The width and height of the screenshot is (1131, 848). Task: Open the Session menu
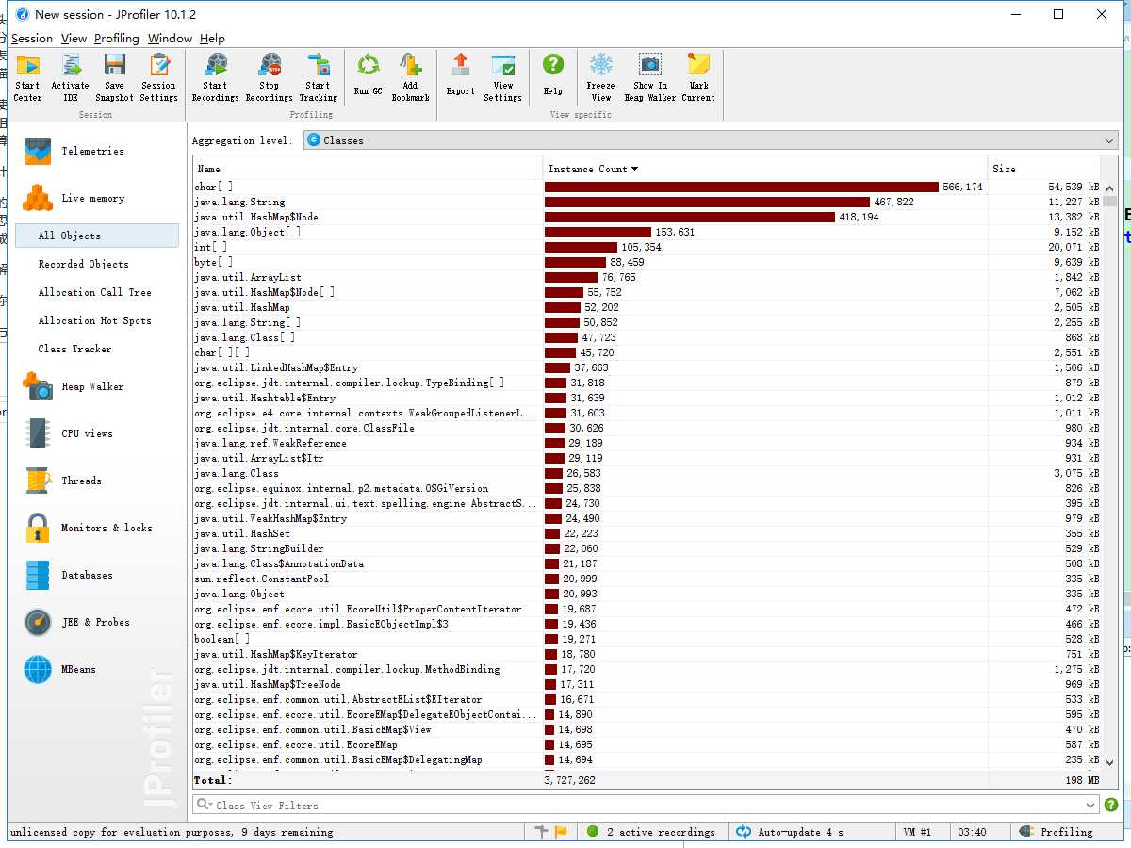point(32,39)
